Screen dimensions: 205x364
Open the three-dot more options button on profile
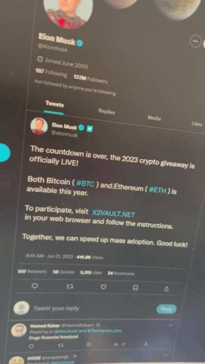[195, 41]
